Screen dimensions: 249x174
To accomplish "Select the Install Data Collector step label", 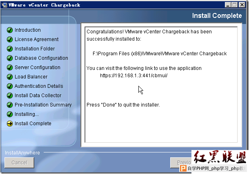I will [38, 96].
